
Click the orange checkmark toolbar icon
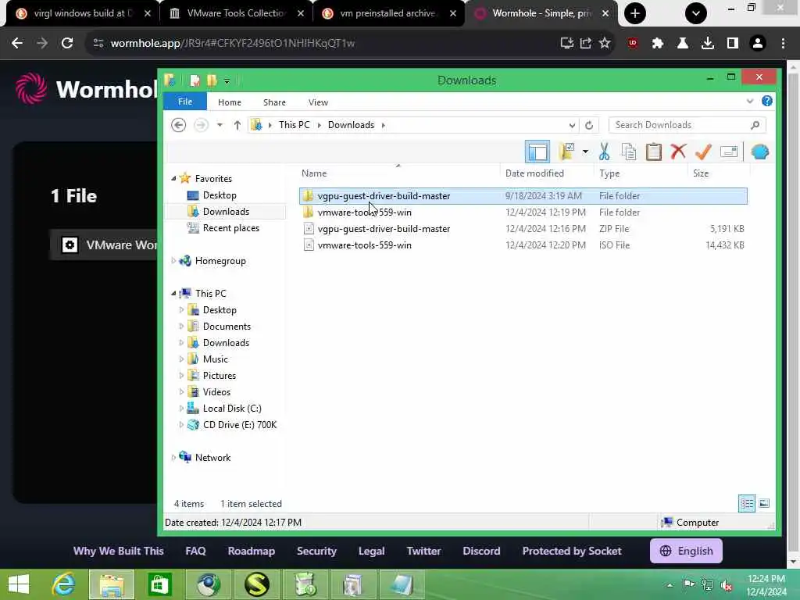(703, 152)
